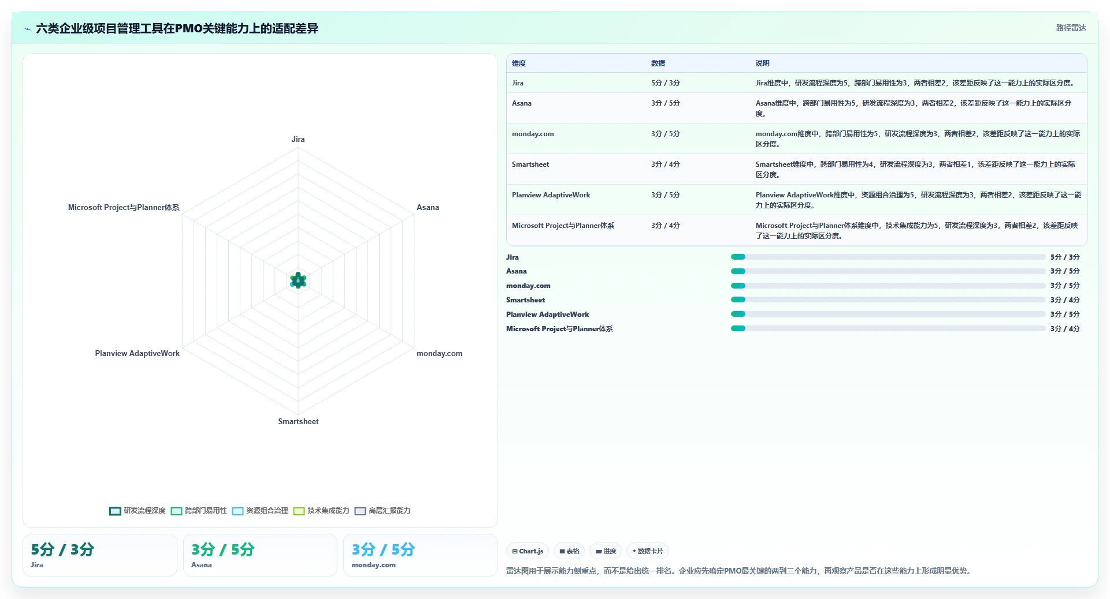Toggle 技术集成能力 legend series

321,511
